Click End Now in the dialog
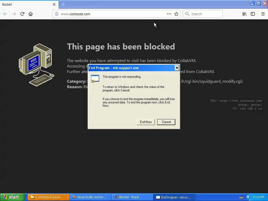This screenshot has height=201, width=268. coord(146,122)
